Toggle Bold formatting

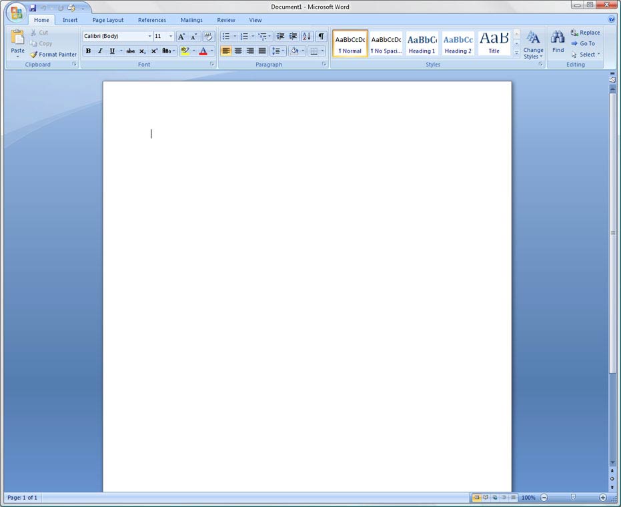tap(88, 51)
